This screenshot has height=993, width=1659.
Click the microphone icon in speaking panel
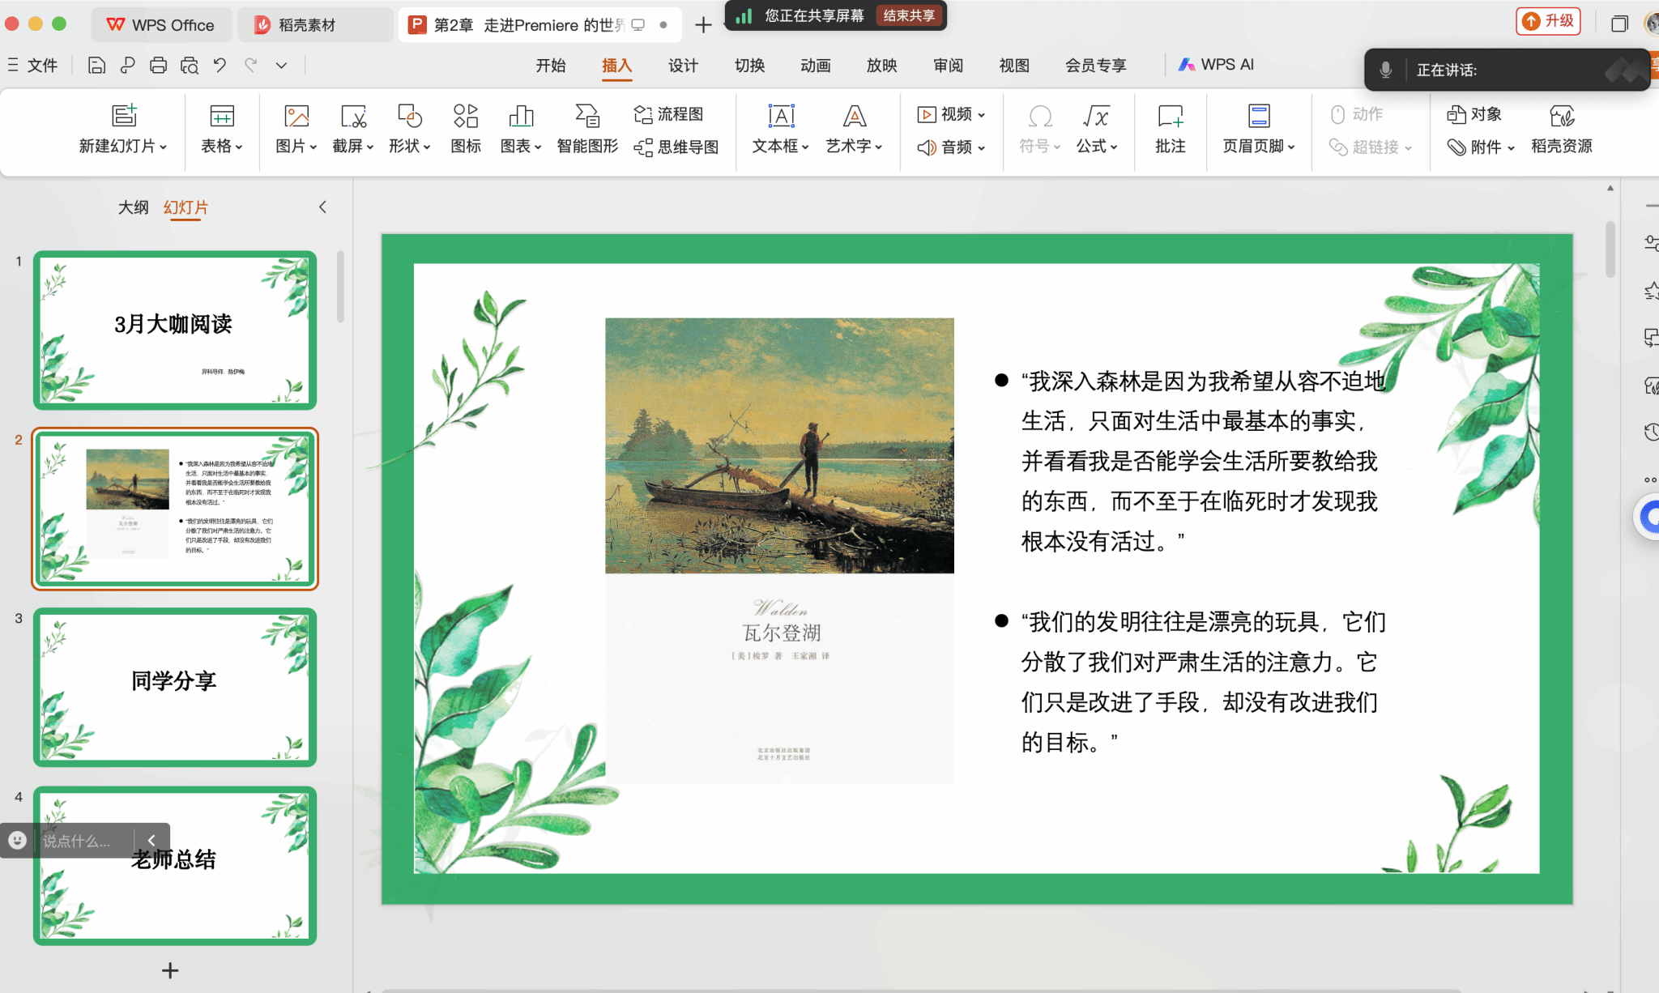click(1386, 70)
